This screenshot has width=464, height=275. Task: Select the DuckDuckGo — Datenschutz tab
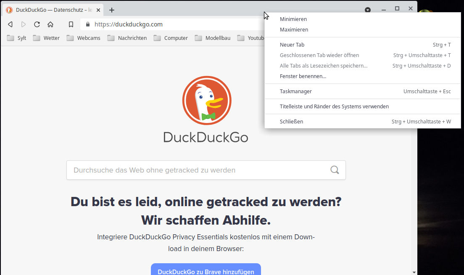pyautogui.click(x=53, y=10)
